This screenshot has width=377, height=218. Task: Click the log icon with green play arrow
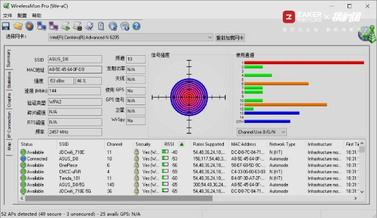click(65, 26)
